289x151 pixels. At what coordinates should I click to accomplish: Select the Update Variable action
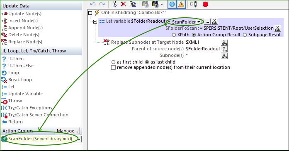click(25, 94)
